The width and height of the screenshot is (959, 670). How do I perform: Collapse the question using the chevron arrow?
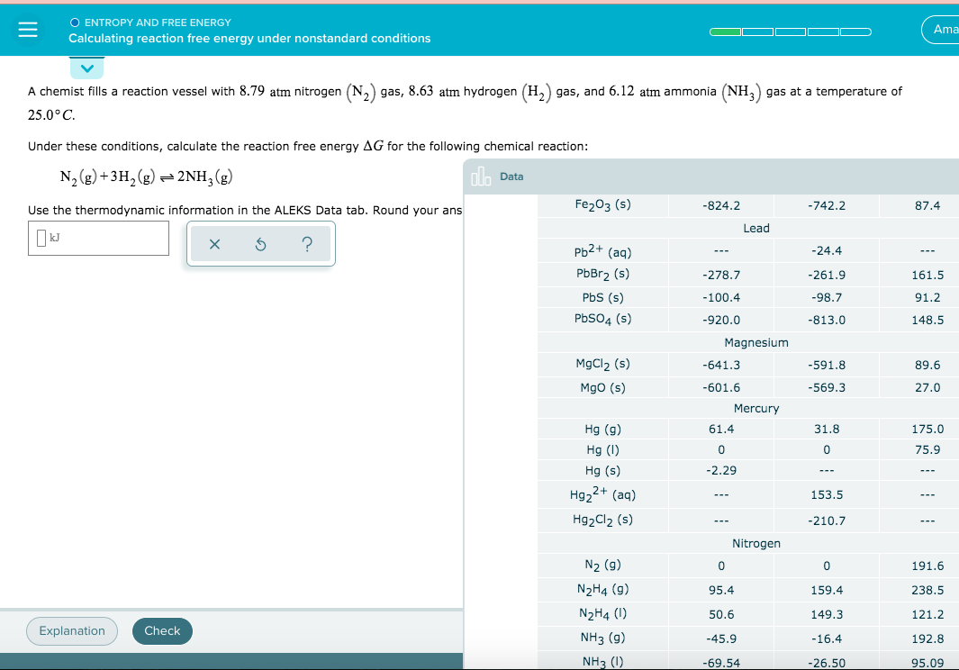(x=86, y=67)
